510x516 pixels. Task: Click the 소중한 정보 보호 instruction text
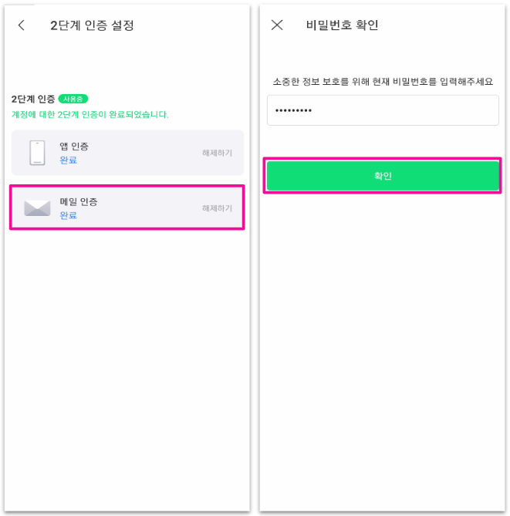383,81
